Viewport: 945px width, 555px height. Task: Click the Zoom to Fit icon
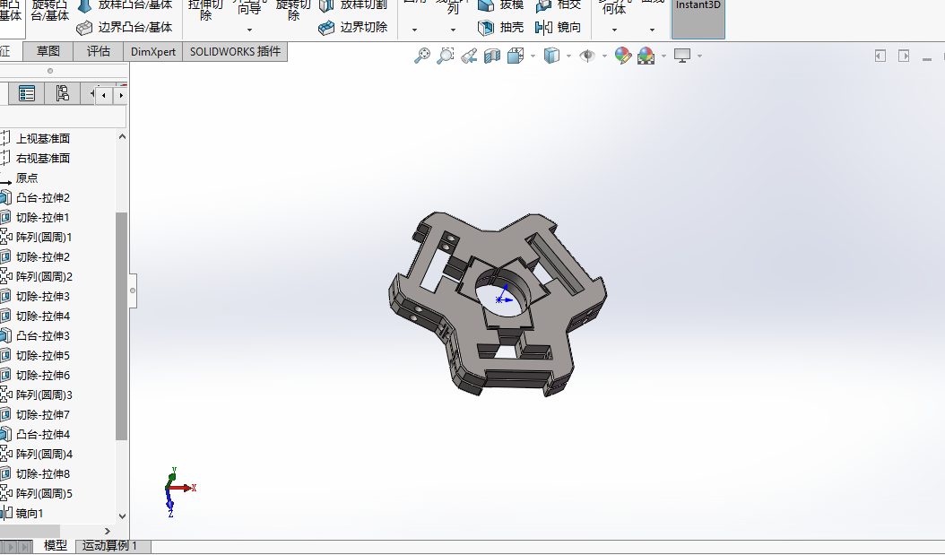[422, 56]
